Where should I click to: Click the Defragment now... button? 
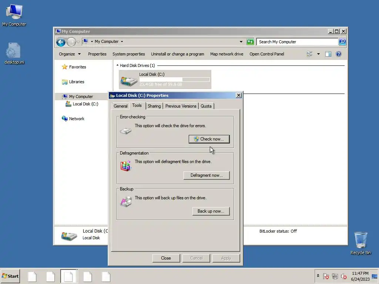[x=207, y=175]
